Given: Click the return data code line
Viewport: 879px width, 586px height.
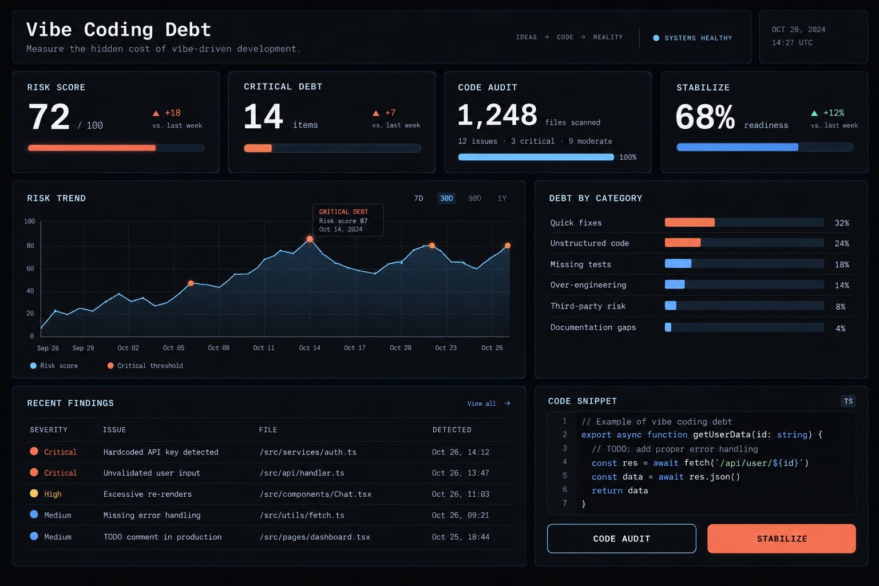Looking at the screenshot, I should click(x=620, y=491).
